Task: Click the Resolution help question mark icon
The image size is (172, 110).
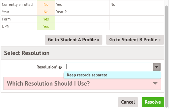Action: [x=60, y=67]
